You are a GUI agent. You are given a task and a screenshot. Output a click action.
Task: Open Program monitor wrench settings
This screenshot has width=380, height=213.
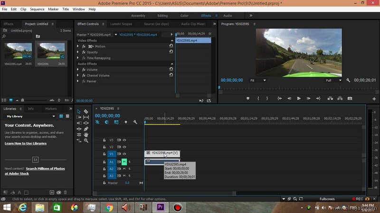[x=348, y=80]
